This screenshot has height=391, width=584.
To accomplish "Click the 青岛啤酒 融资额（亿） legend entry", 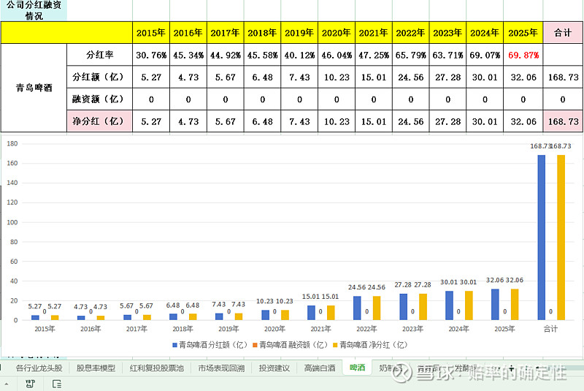I will click(x=290, y=345).
